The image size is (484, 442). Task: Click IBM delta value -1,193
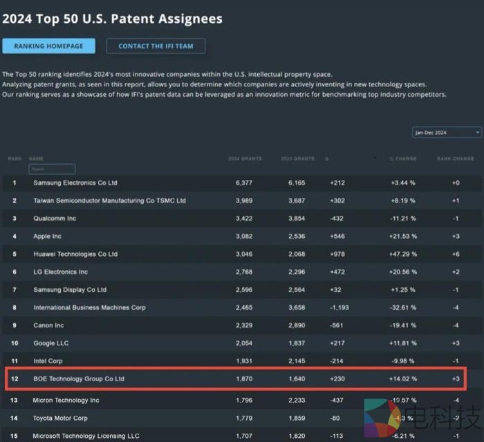pos(339,308)
